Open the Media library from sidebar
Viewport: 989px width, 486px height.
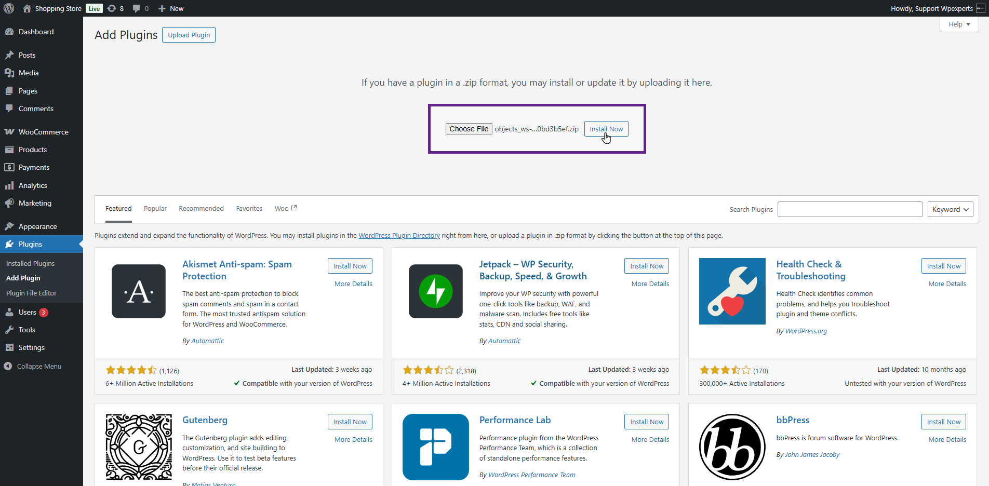click(28, 73)
